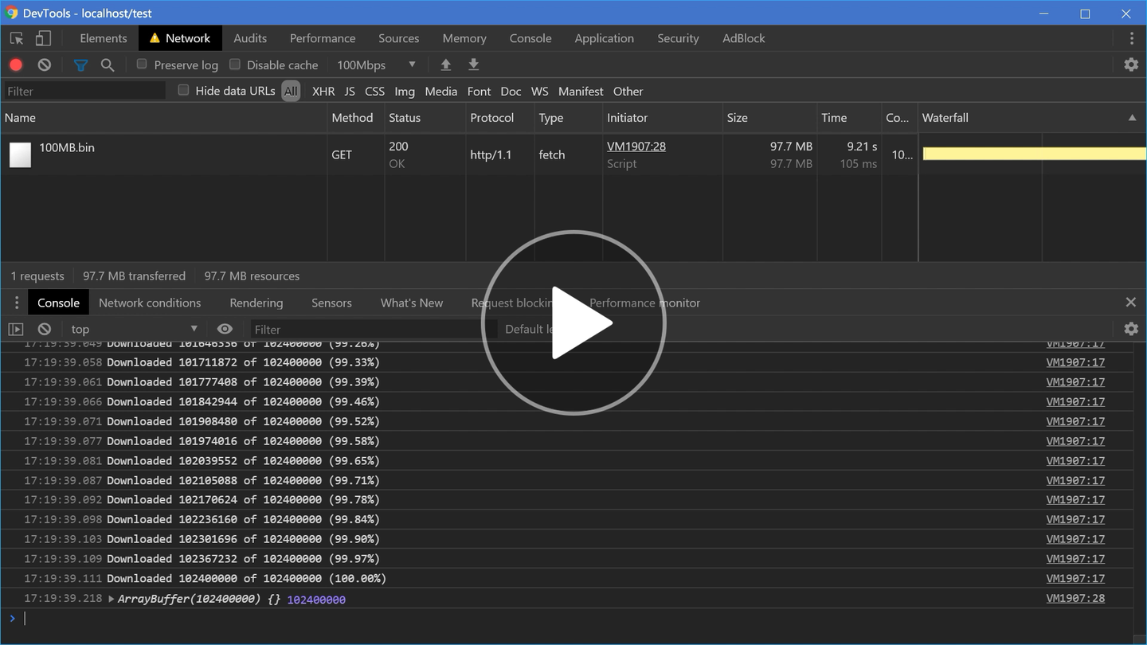The width and height of the screenshot is (1147, 645).
Task: Open the 100Mbps throttling dropdown
Action: coord(374,64)
